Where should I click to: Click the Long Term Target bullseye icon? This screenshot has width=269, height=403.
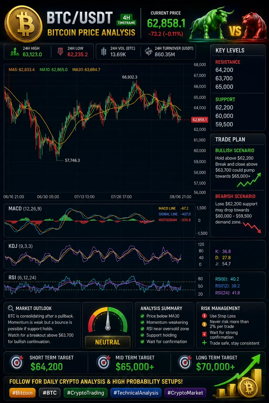tap(185, 362)
